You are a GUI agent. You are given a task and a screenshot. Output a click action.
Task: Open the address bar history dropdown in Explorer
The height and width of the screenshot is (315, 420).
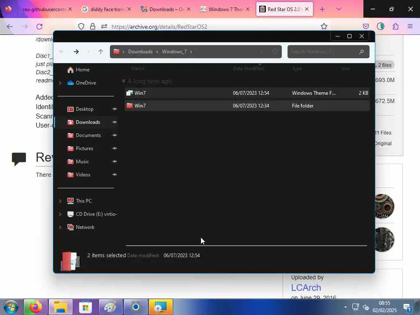click(261, 52)
